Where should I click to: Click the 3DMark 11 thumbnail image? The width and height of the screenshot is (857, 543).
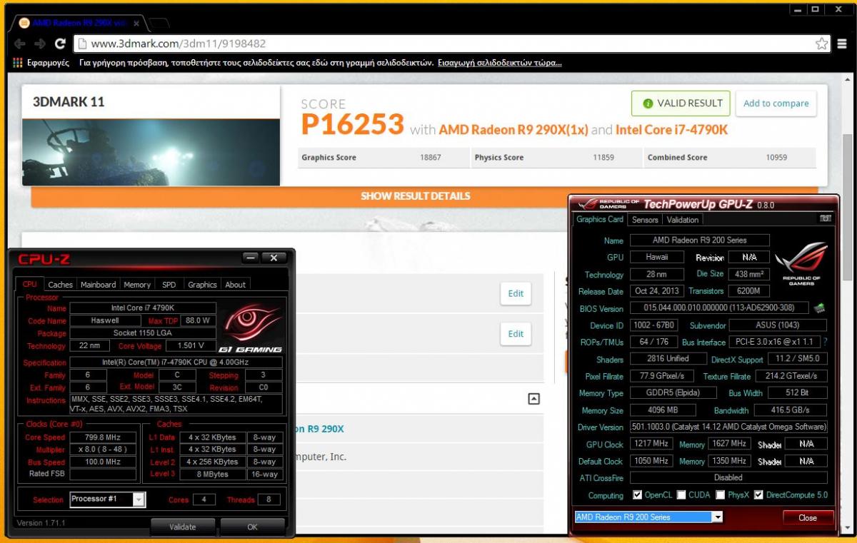(x=151, y=152)
